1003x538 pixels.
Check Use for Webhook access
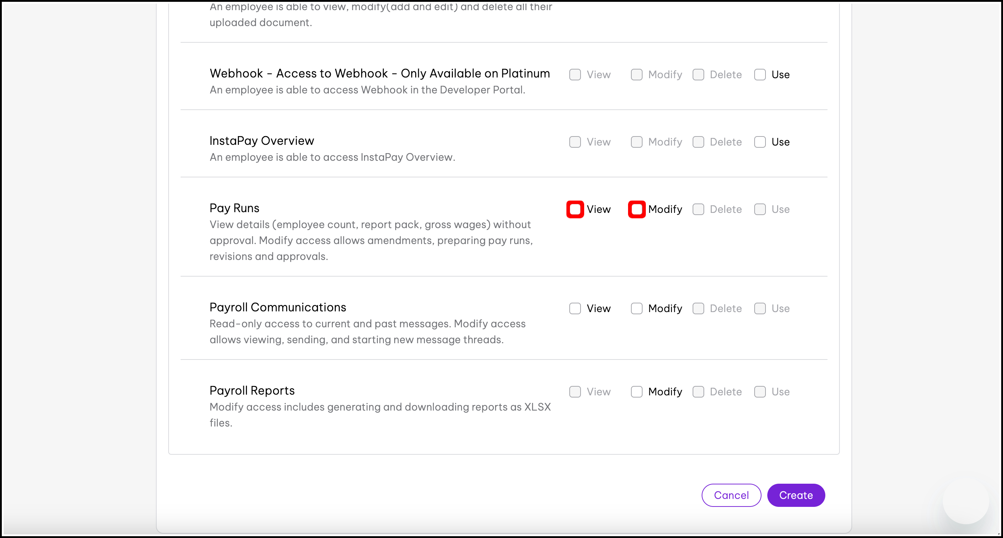click(x=760, y=75)
